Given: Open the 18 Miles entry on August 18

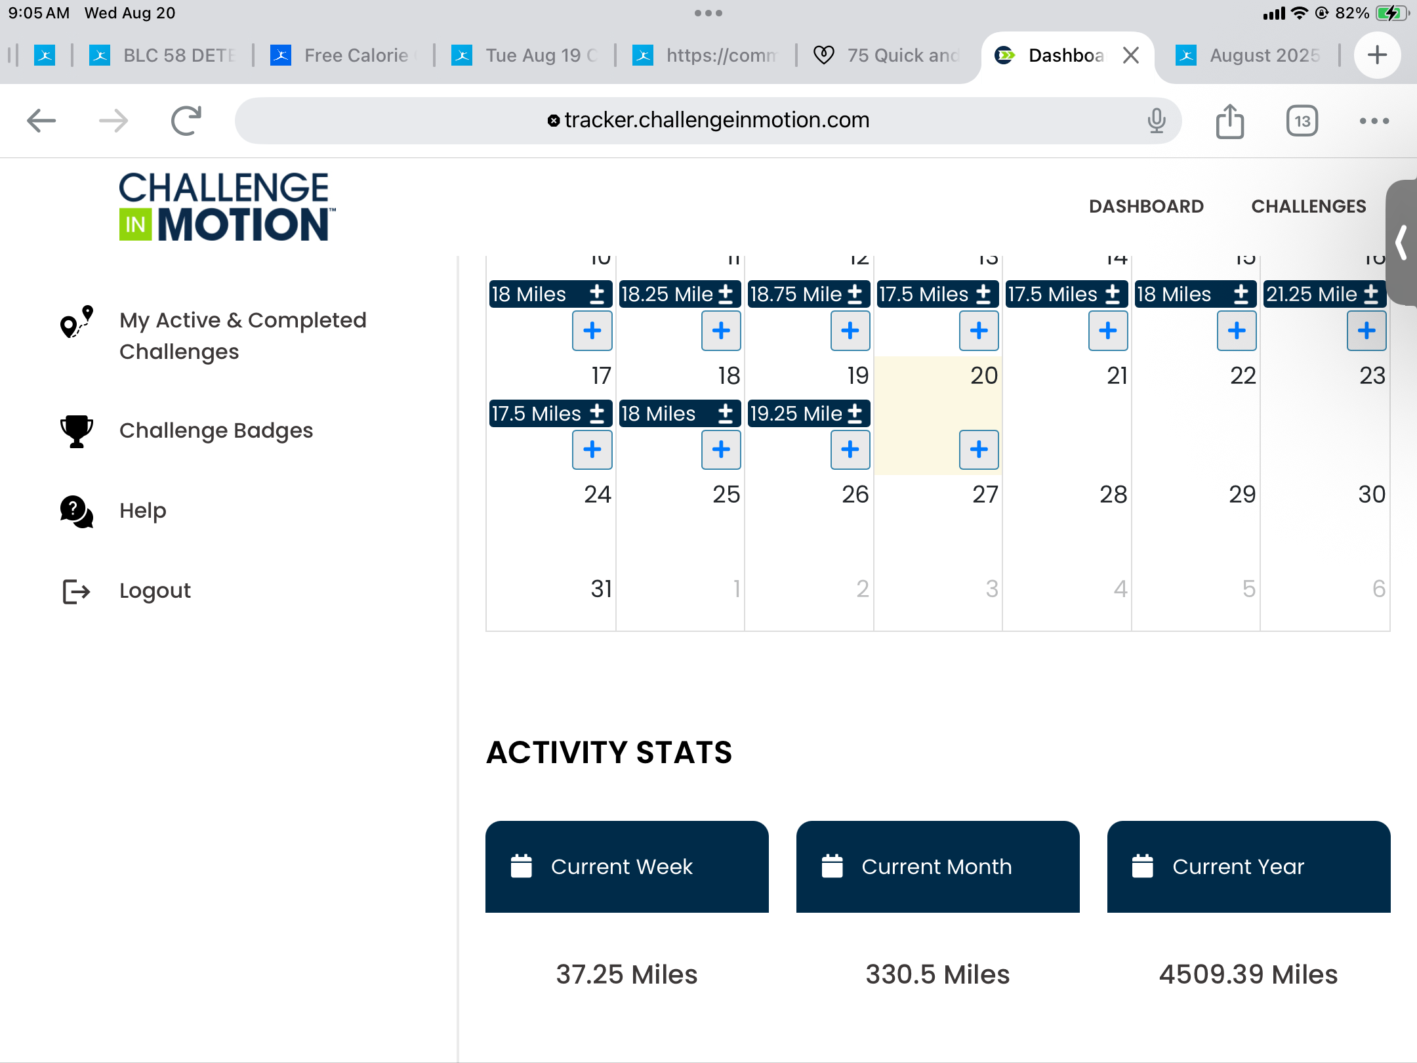Looking at the screenshot, I should [x=680, y=413].
